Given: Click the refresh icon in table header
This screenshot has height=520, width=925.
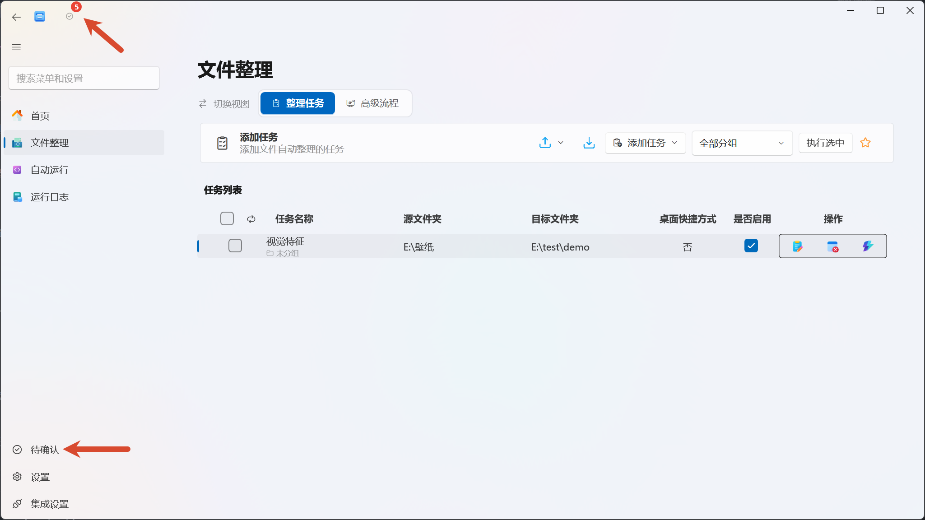Looking at the screenshot, I should (251, 219).
